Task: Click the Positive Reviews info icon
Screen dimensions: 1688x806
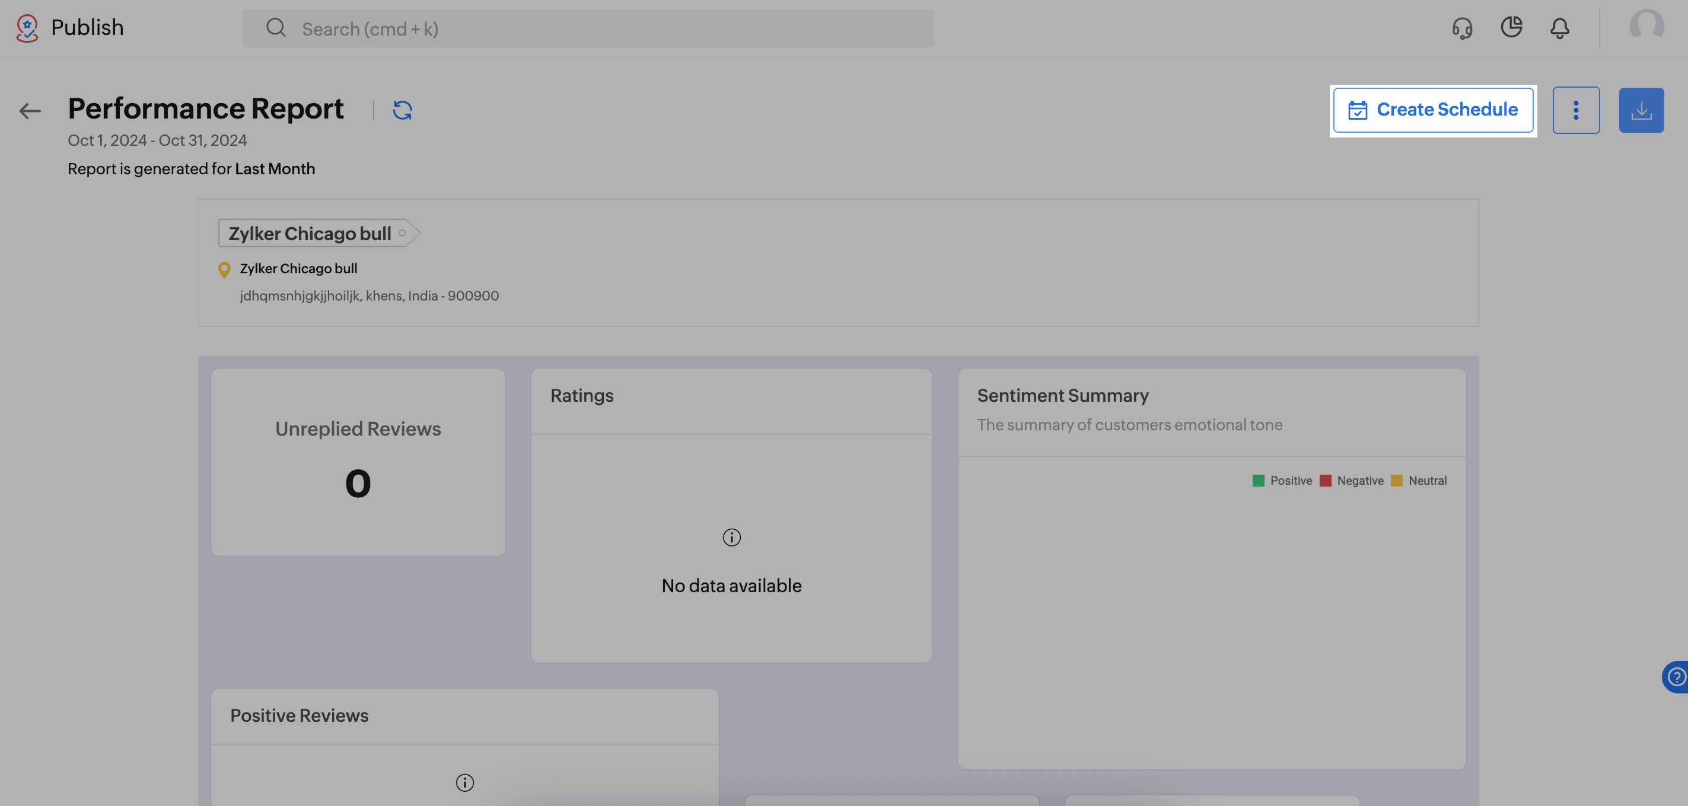Action: click(x=464, y=782)
